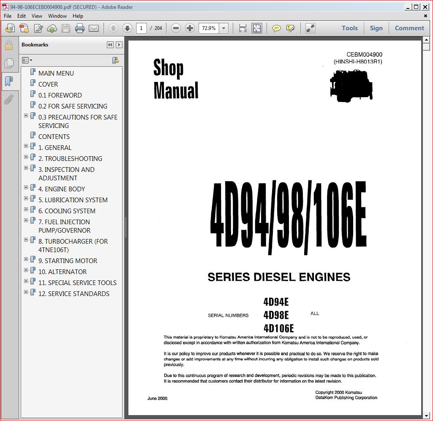The image size is (433, 421).
Task: Toggle fit one full page view
Action: tap(256, 28)
